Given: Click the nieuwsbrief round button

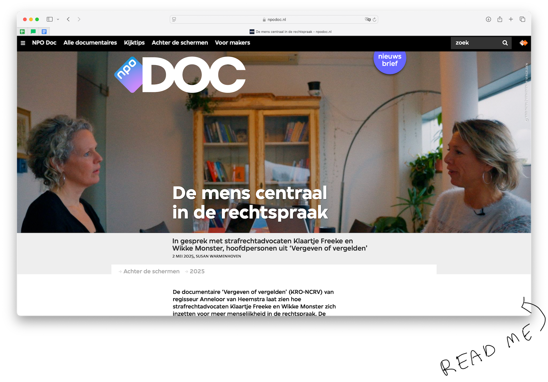Looking at the screenshot, I should [389, 61].
